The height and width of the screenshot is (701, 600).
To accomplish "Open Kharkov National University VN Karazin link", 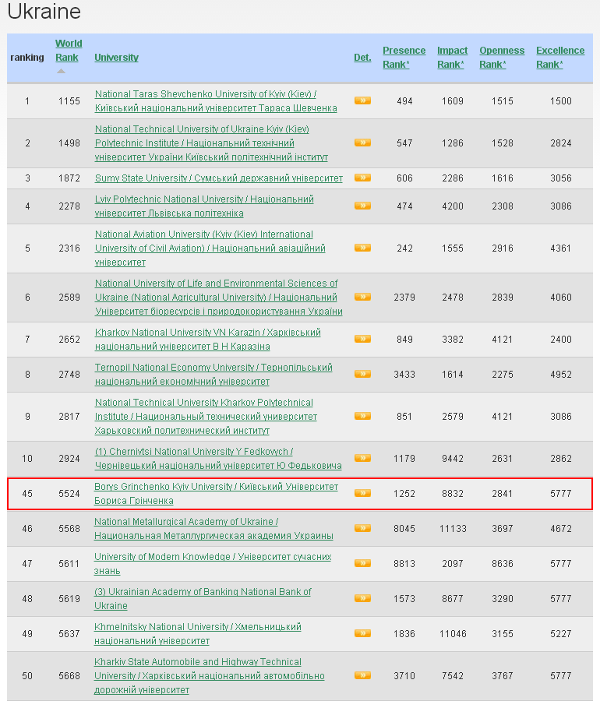I will [x=208, y=340].
